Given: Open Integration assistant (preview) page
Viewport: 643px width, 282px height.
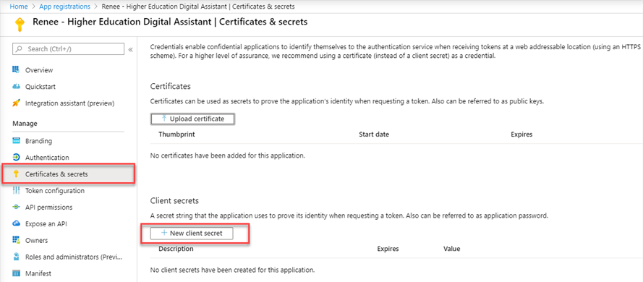Looking at the screenshot, I should (x=69, y=103).
